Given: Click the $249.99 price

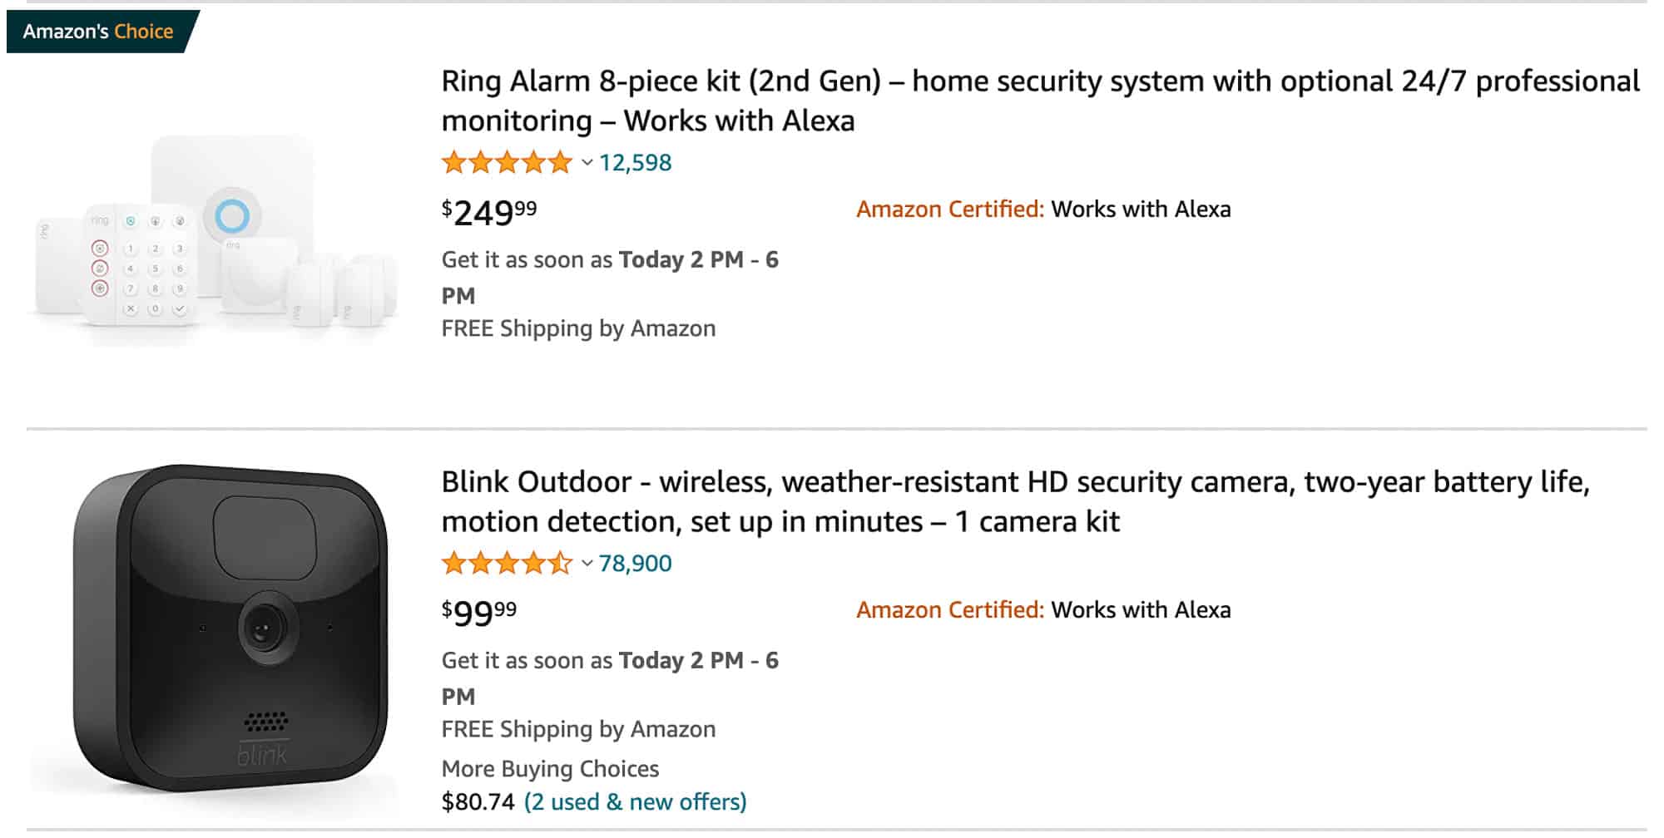Looking at the screenshot, I should point(487,212).
